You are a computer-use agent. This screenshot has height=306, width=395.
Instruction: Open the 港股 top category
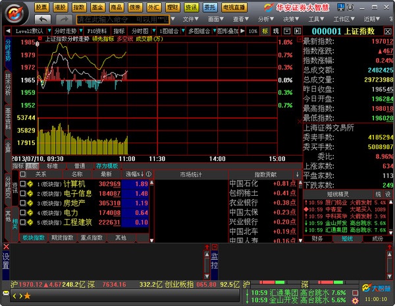[60, 7]
